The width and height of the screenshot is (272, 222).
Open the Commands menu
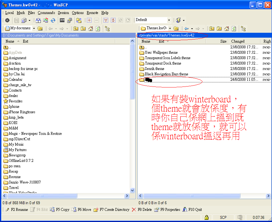pos(46,13)
